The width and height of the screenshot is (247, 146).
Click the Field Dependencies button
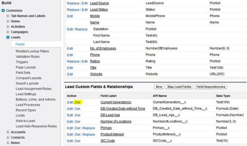click(211, 87)
